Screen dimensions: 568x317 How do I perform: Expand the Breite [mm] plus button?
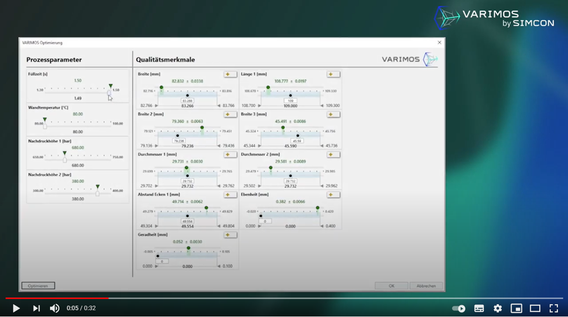coord(230,74)
